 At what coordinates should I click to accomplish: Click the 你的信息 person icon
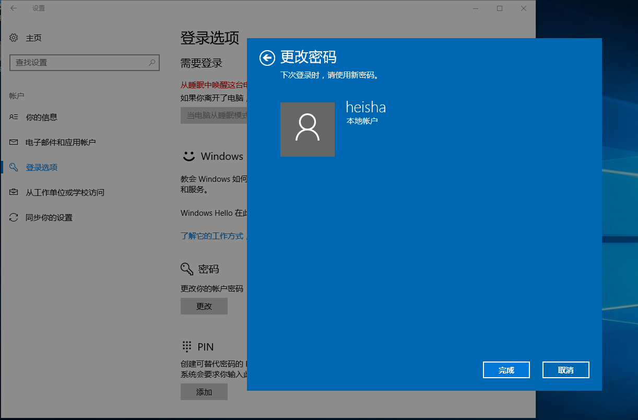click(x=14, y=117)
